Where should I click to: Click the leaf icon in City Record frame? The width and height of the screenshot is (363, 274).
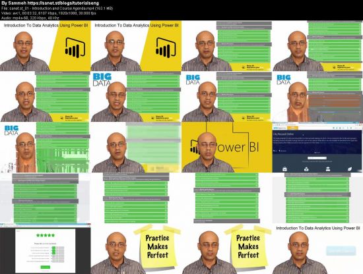click(350, 169)
